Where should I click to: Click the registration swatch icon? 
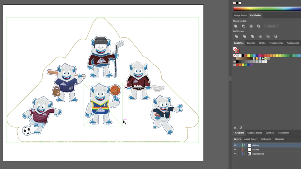click(x=238, y=55)
